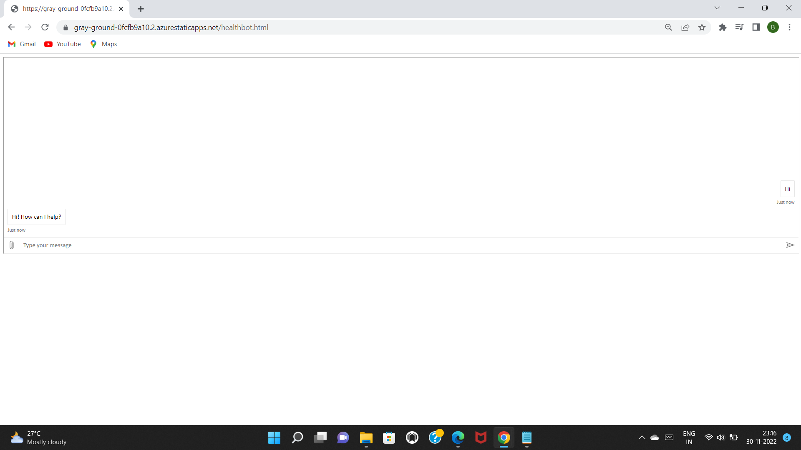The width and height of the screenshot is (801, 450).
Task: Open Task View on the taskbar
Action: [x=320, y=437]
